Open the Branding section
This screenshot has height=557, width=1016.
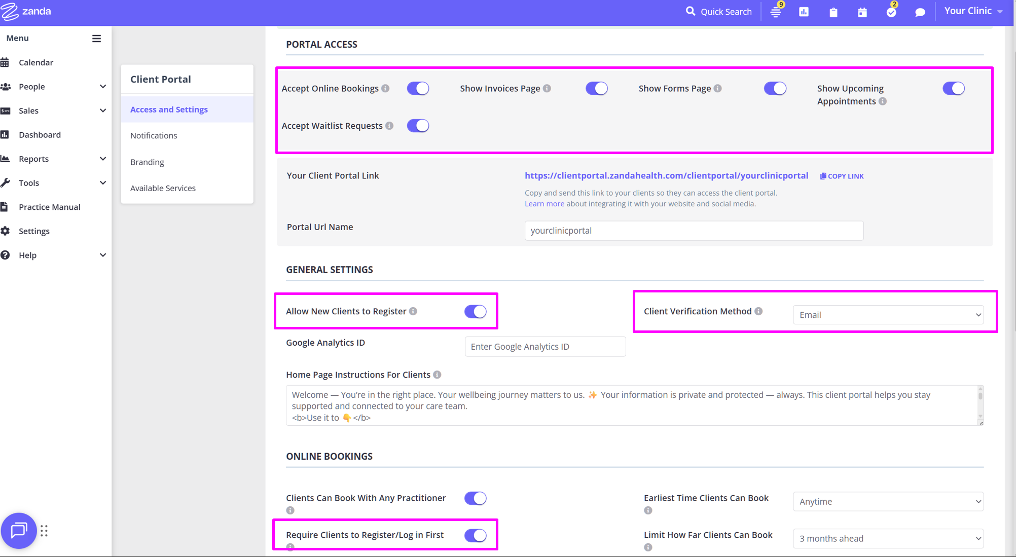click(x=147, y=162)
